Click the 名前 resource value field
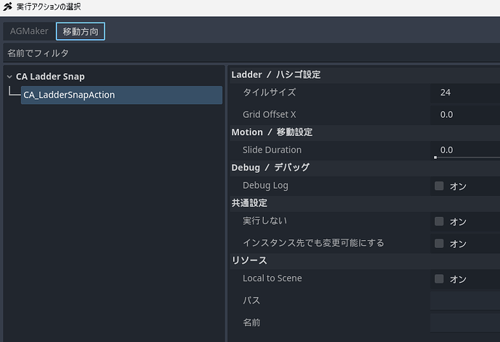The width and height of the screenshot is (500, 342). (465, 323)
